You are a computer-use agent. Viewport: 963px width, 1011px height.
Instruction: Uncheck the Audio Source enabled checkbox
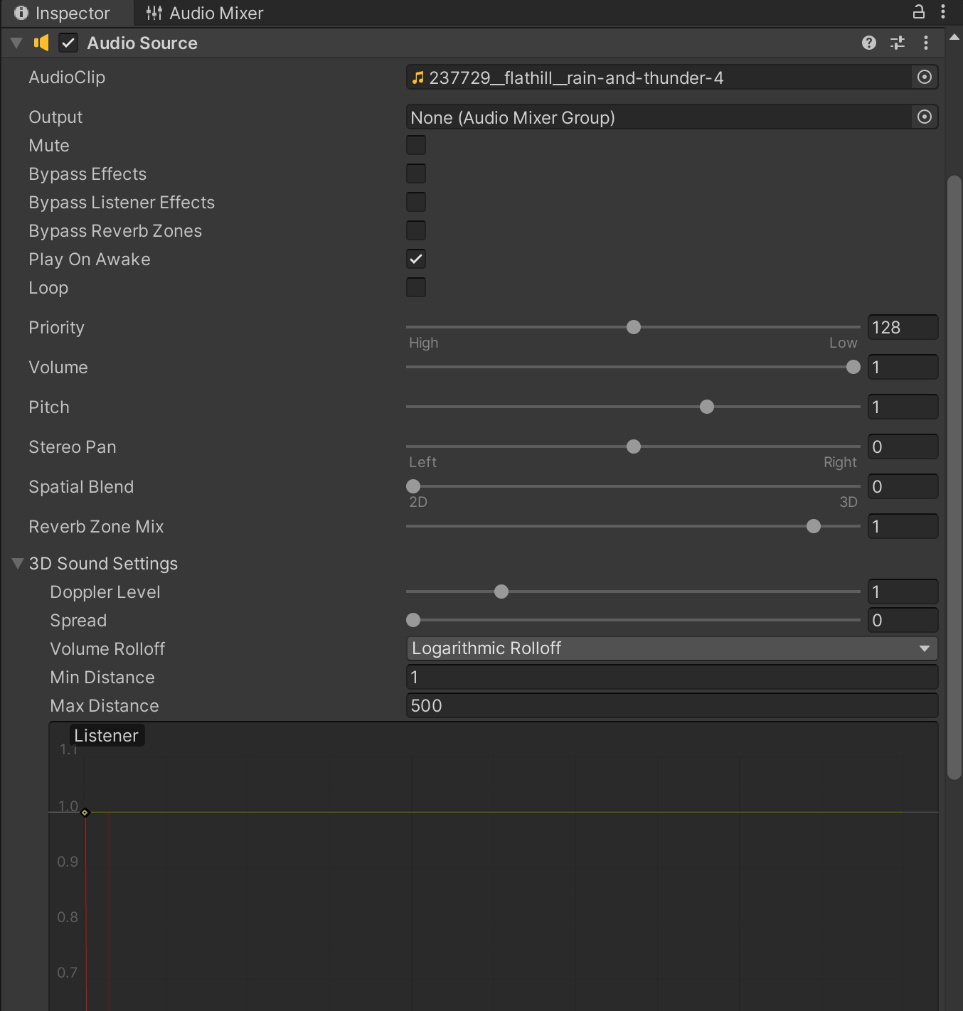[68, 43]
